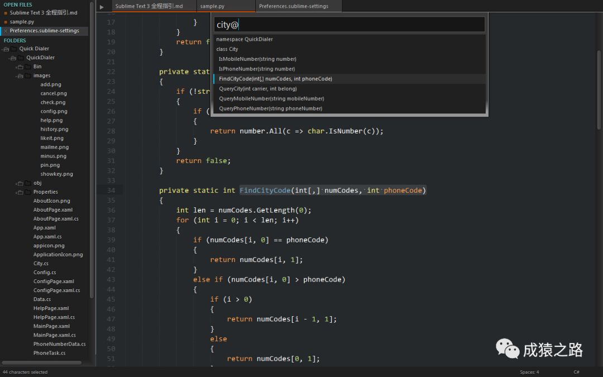Expand the Properties folder arrow
This screenshot has width=603, height=377.
[20, 192]
